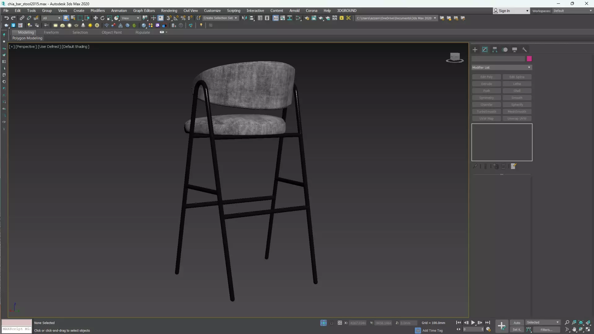Screen dimensions: 594x334
Task: Toggle Percent Snap in main toolbar
Action: pos(183,18)
